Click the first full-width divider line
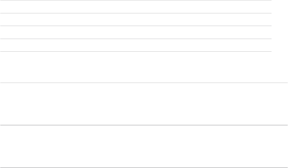The width and height of the screenshot is (288, 168). click(144, 83)
